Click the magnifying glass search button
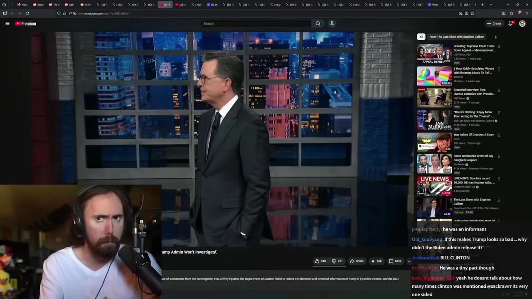This screenshot has width=532, height=299. pyautogui.click(x=318, y=24)
